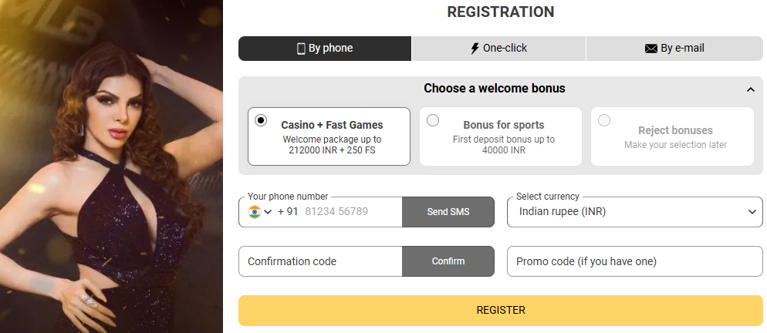Image resolution: width=767 pixels, height=333 pixels.
Task: Click the Promo code input field
Action: tap(634, 261)
